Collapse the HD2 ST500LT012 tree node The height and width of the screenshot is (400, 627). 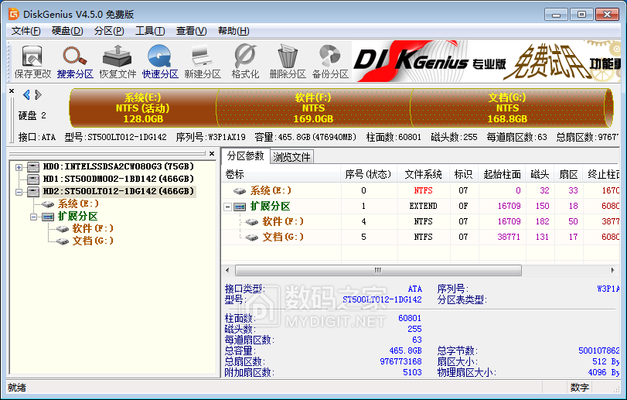(19, 192)
